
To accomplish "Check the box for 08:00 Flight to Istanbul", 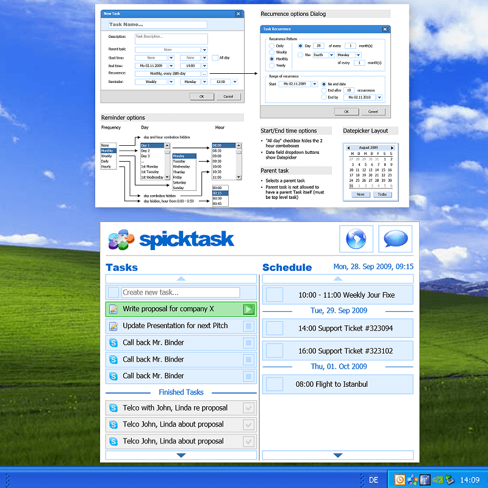I will pos(275,384).
